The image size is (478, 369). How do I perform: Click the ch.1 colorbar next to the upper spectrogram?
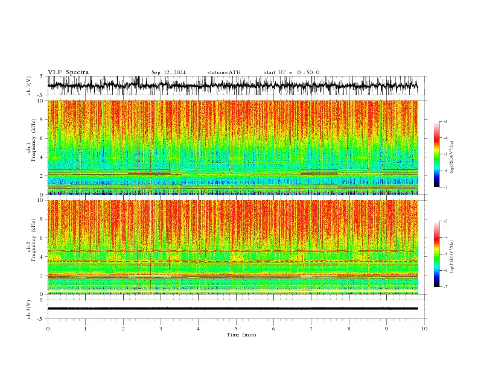point(436,154)
